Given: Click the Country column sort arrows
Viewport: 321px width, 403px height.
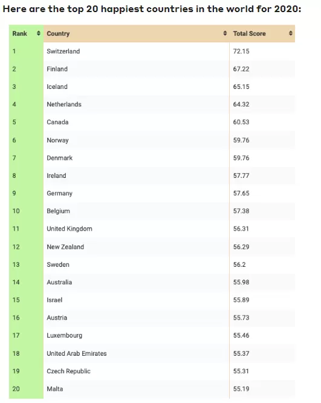Looking at the screenshot, I should point(225,33).
